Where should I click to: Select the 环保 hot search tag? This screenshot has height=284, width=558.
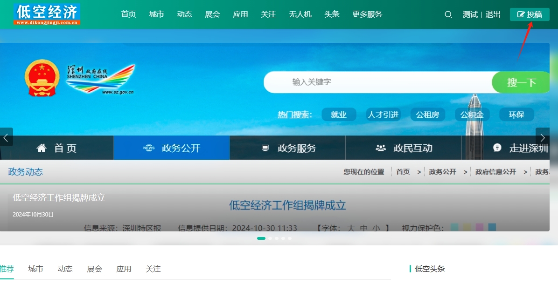(x=516, y=115)
